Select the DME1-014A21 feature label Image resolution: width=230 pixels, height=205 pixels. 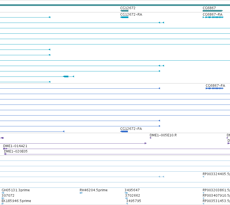point(15,146)
